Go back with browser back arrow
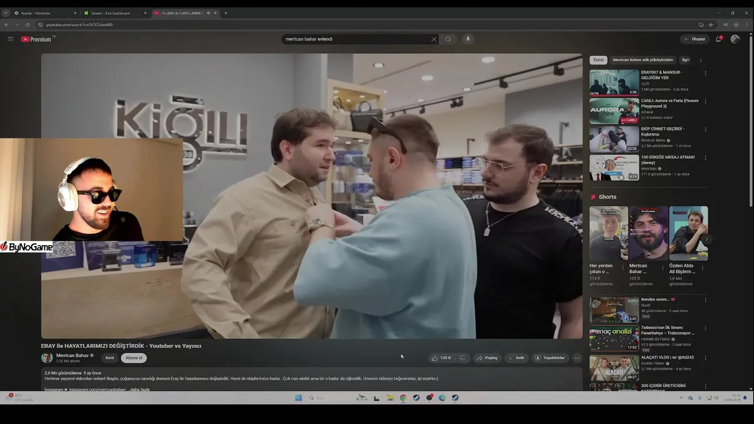The width and height of the screenshot is (754, 424). click(6, 25)
